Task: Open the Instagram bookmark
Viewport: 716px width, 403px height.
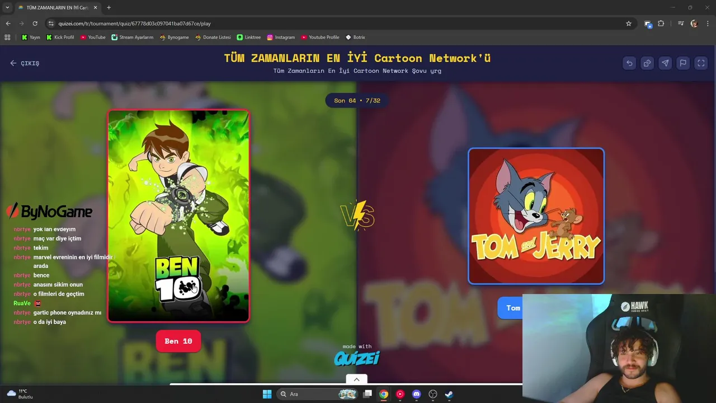Action: coord(281,37)
